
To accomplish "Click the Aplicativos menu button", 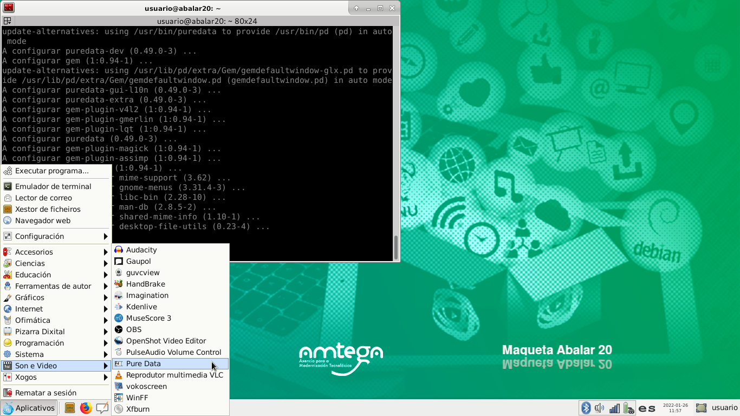I will 30,408.
